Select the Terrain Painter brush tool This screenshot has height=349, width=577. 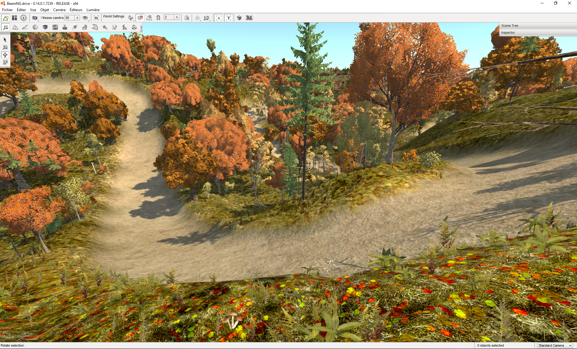click(x=25, y=27)
